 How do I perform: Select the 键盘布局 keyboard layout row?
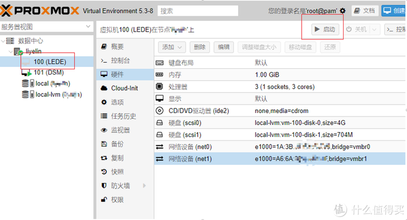point(280,63)
